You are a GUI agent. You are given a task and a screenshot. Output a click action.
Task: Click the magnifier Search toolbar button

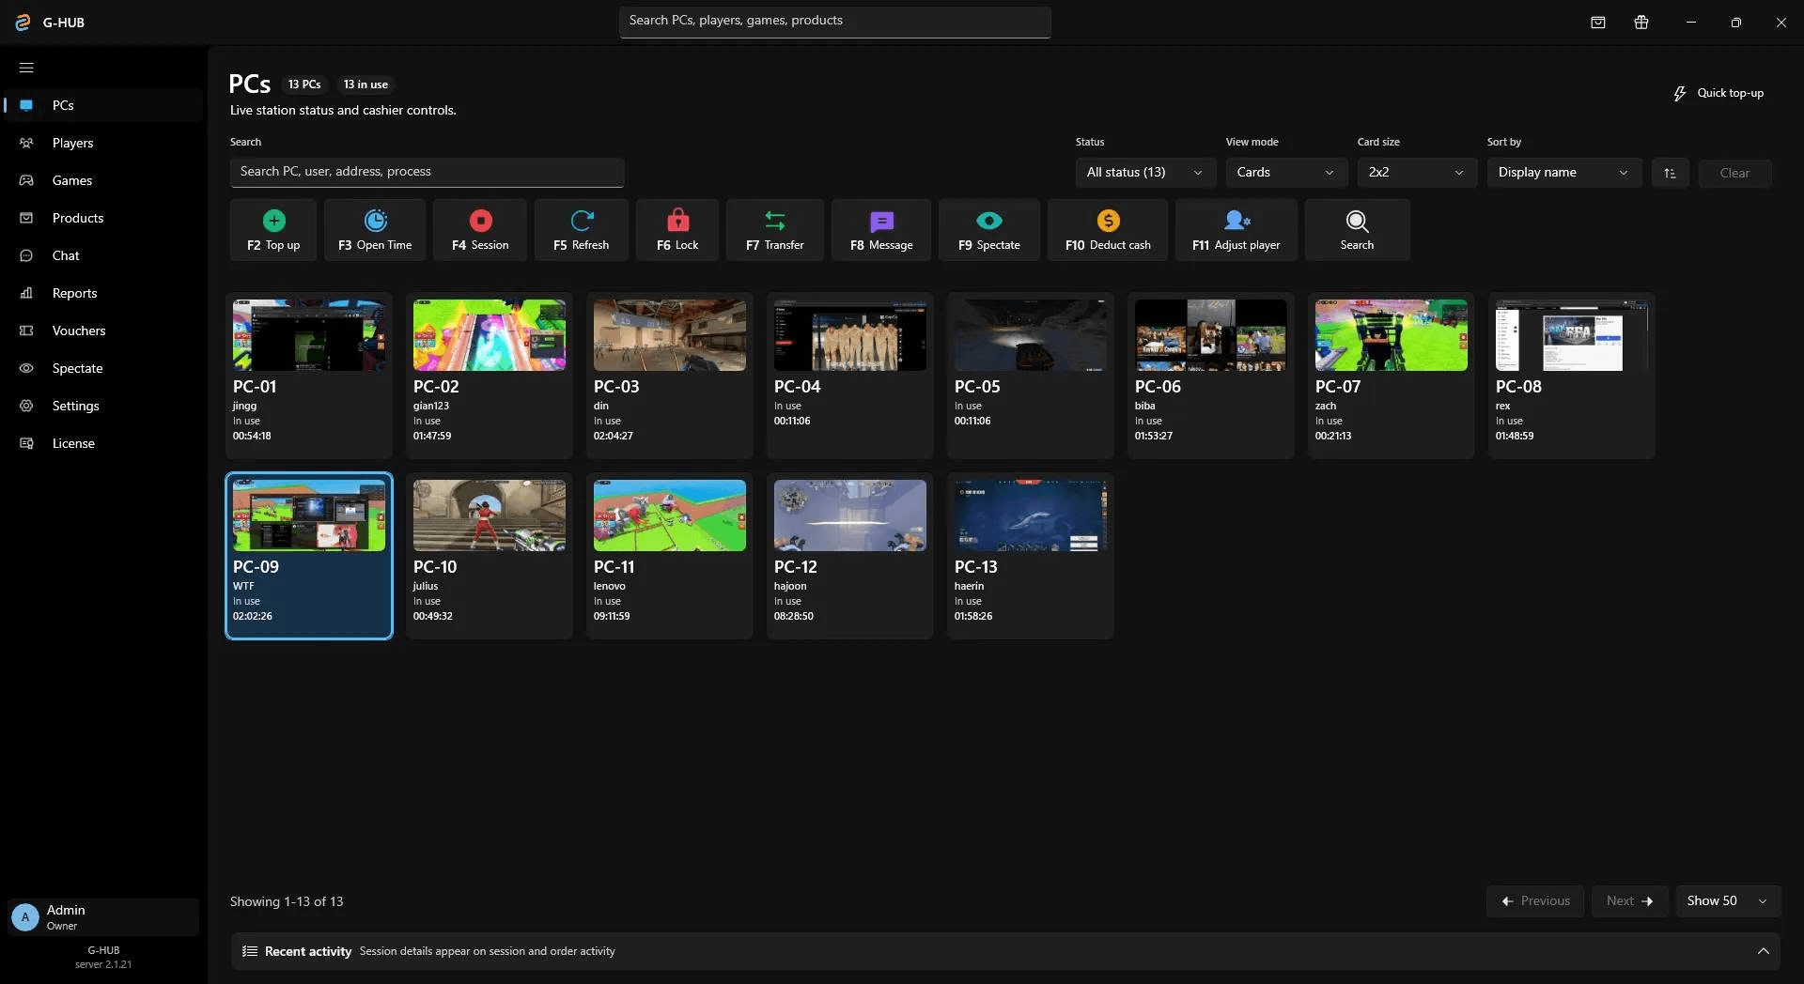(1357, 230)
